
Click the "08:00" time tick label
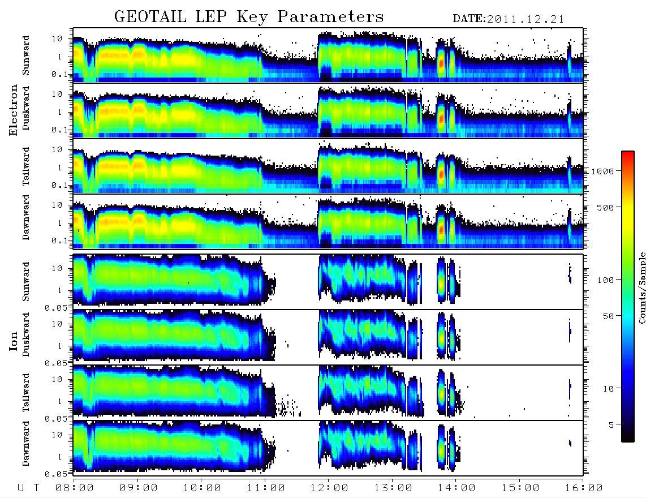[x=75, y=488]
